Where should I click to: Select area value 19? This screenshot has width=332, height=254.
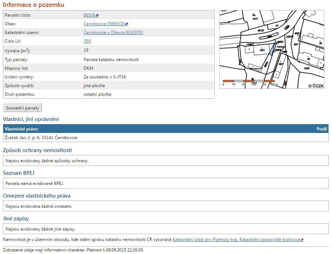[86, 50]
